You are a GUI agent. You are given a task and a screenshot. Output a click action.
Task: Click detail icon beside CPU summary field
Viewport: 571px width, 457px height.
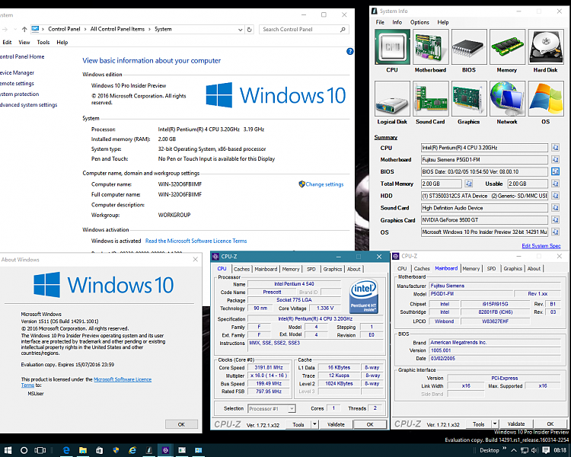pos(555,148)
